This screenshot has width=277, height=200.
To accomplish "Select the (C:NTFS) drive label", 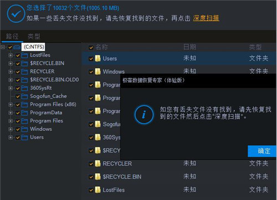I will (34, 47).
